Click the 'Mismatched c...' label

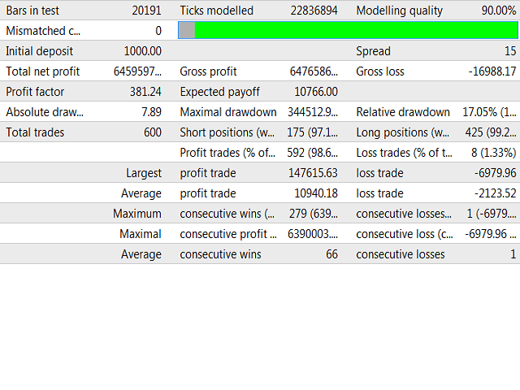coord(43,31)
